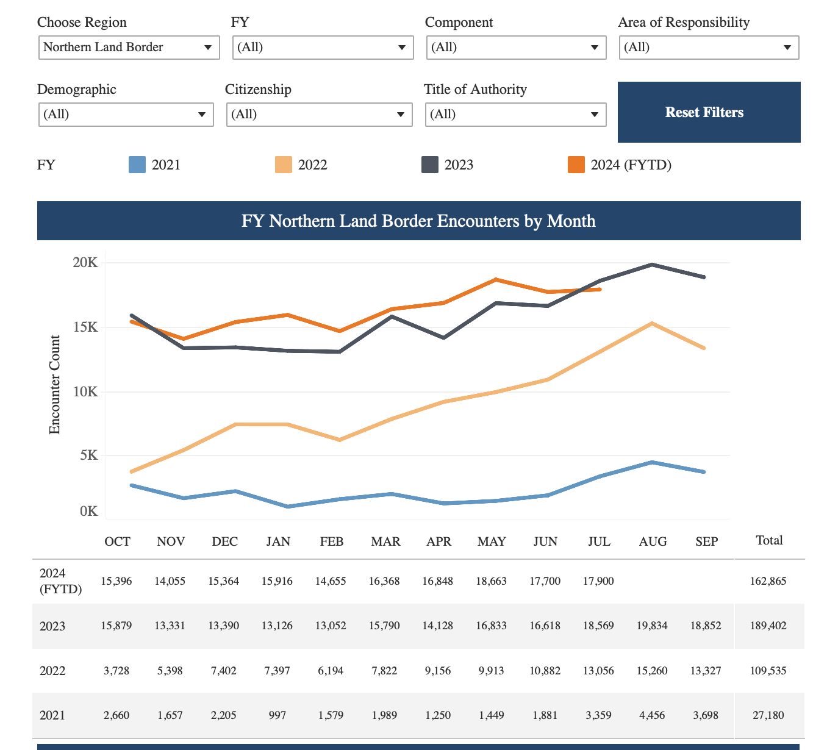Select the 2021 blue legend swatch

[137, 165]
